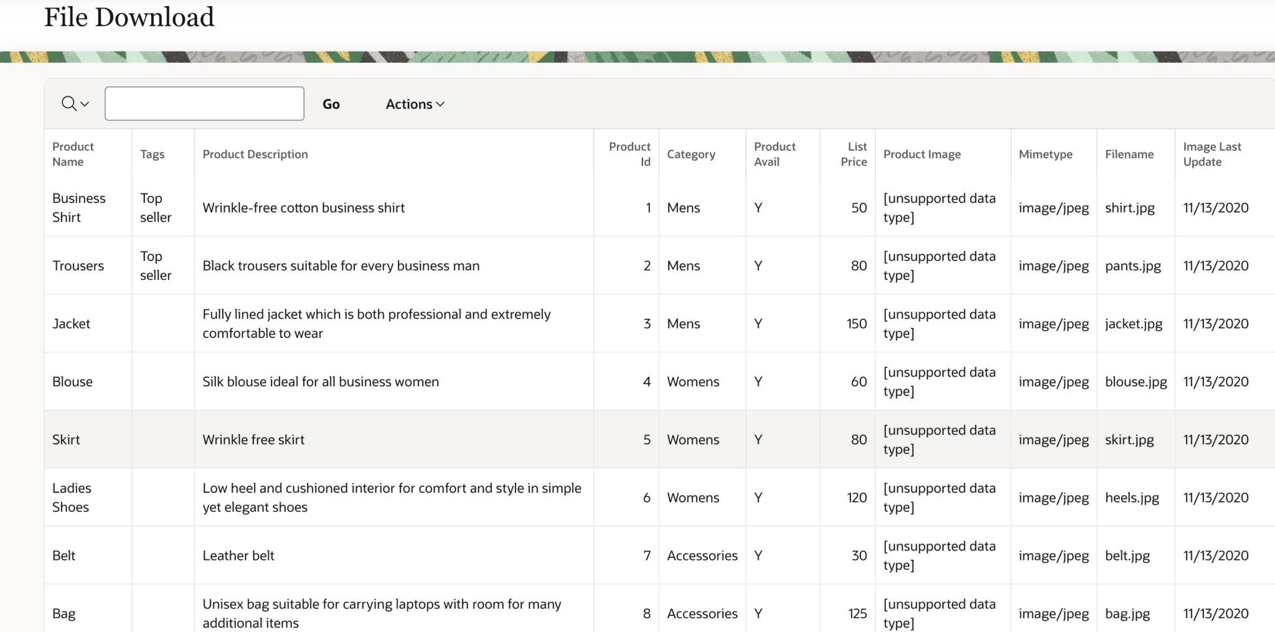The height and width of the screenshot is (632, 1275).
Task: Click the Go button
Action: point(331,103)
